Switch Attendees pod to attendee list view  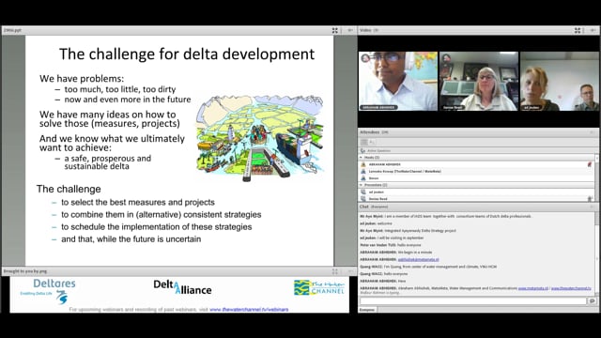363,142
